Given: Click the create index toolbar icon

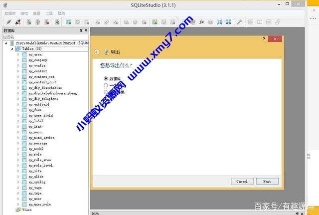Looking at the screenshot, I should pyautogui.click(x=98, y=22).
